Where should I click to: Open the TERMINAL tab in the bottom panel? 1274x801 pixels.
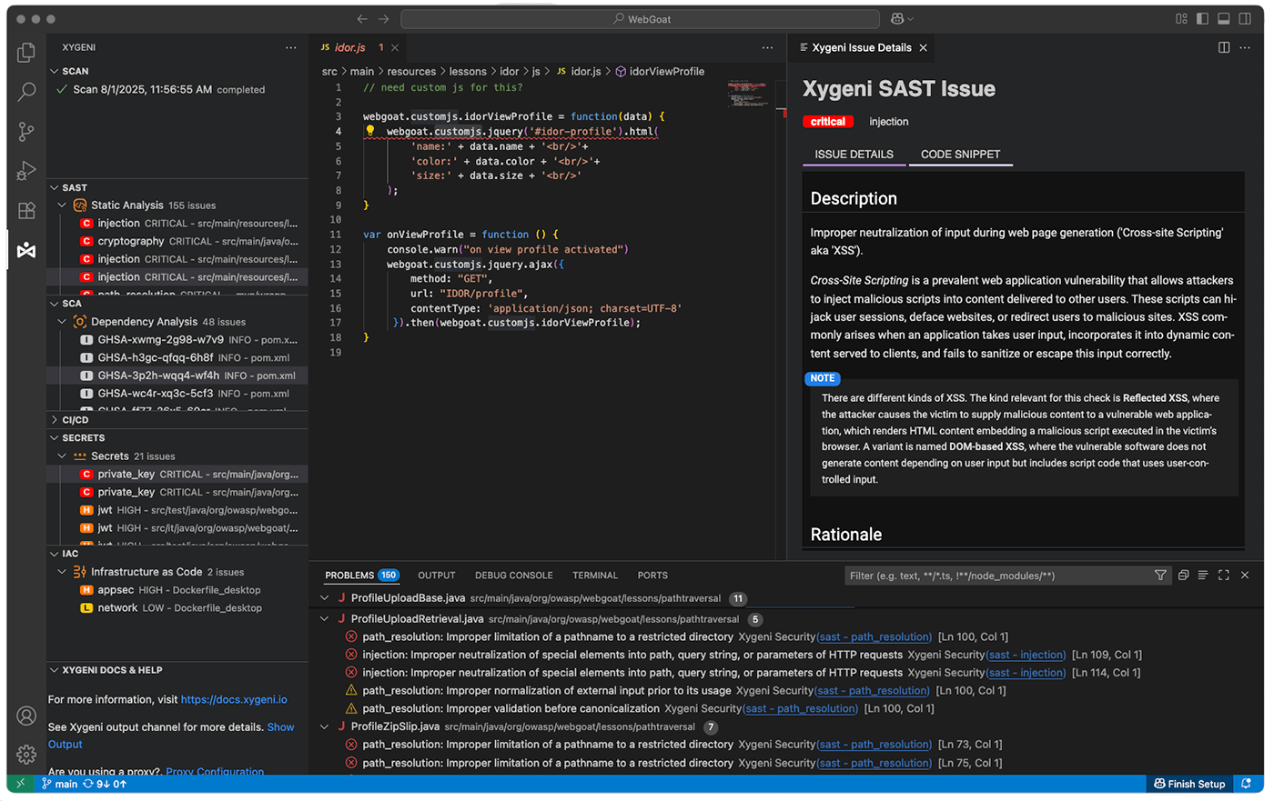595,575
